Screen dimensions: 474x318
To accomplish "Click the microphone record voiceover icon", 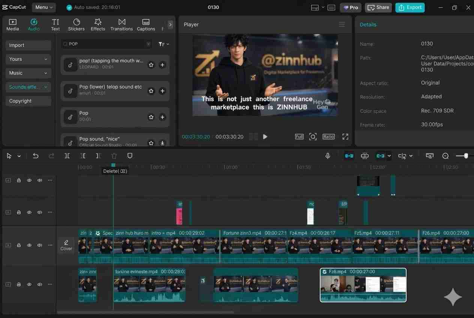I will [328, 156].
